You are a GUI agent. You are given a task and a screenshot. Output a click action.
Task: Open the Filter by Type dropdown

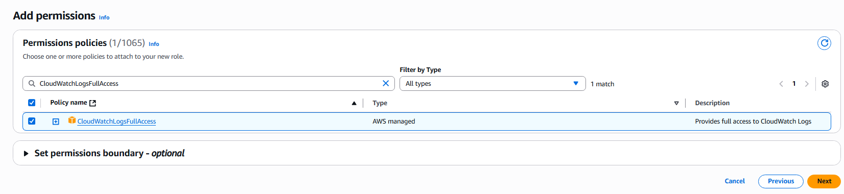pos(493,84)
